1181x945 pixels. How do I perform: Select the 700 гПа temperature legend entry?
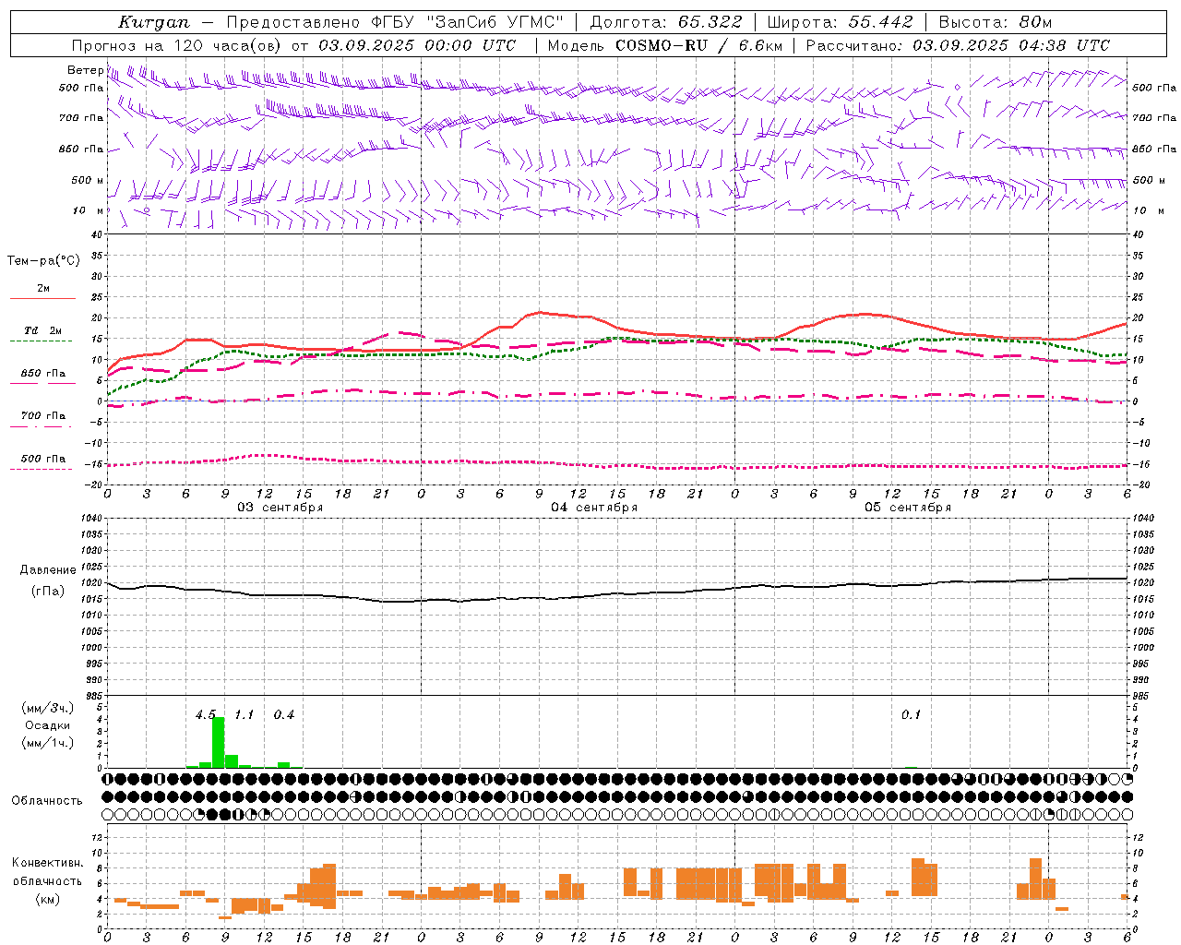(x=43, y=416)
